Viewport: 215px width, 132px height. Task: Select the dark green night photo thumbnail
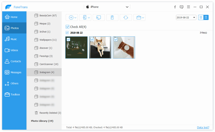76,47
